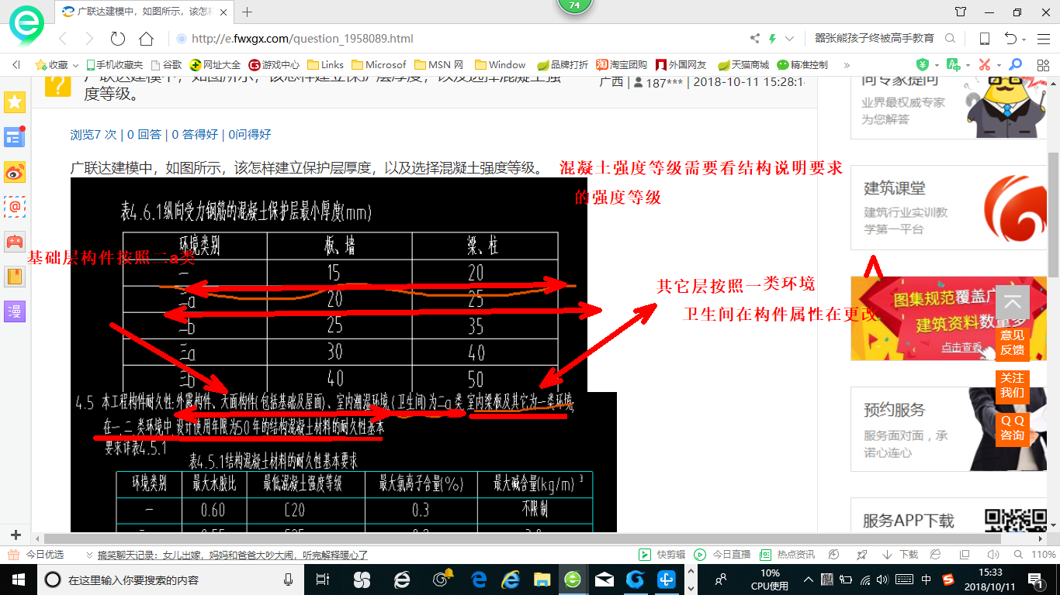The width and height of the screenshot is (1060, 595).
Task: Expand the undo arrow dropdown
Action: tap(1024, 40)
